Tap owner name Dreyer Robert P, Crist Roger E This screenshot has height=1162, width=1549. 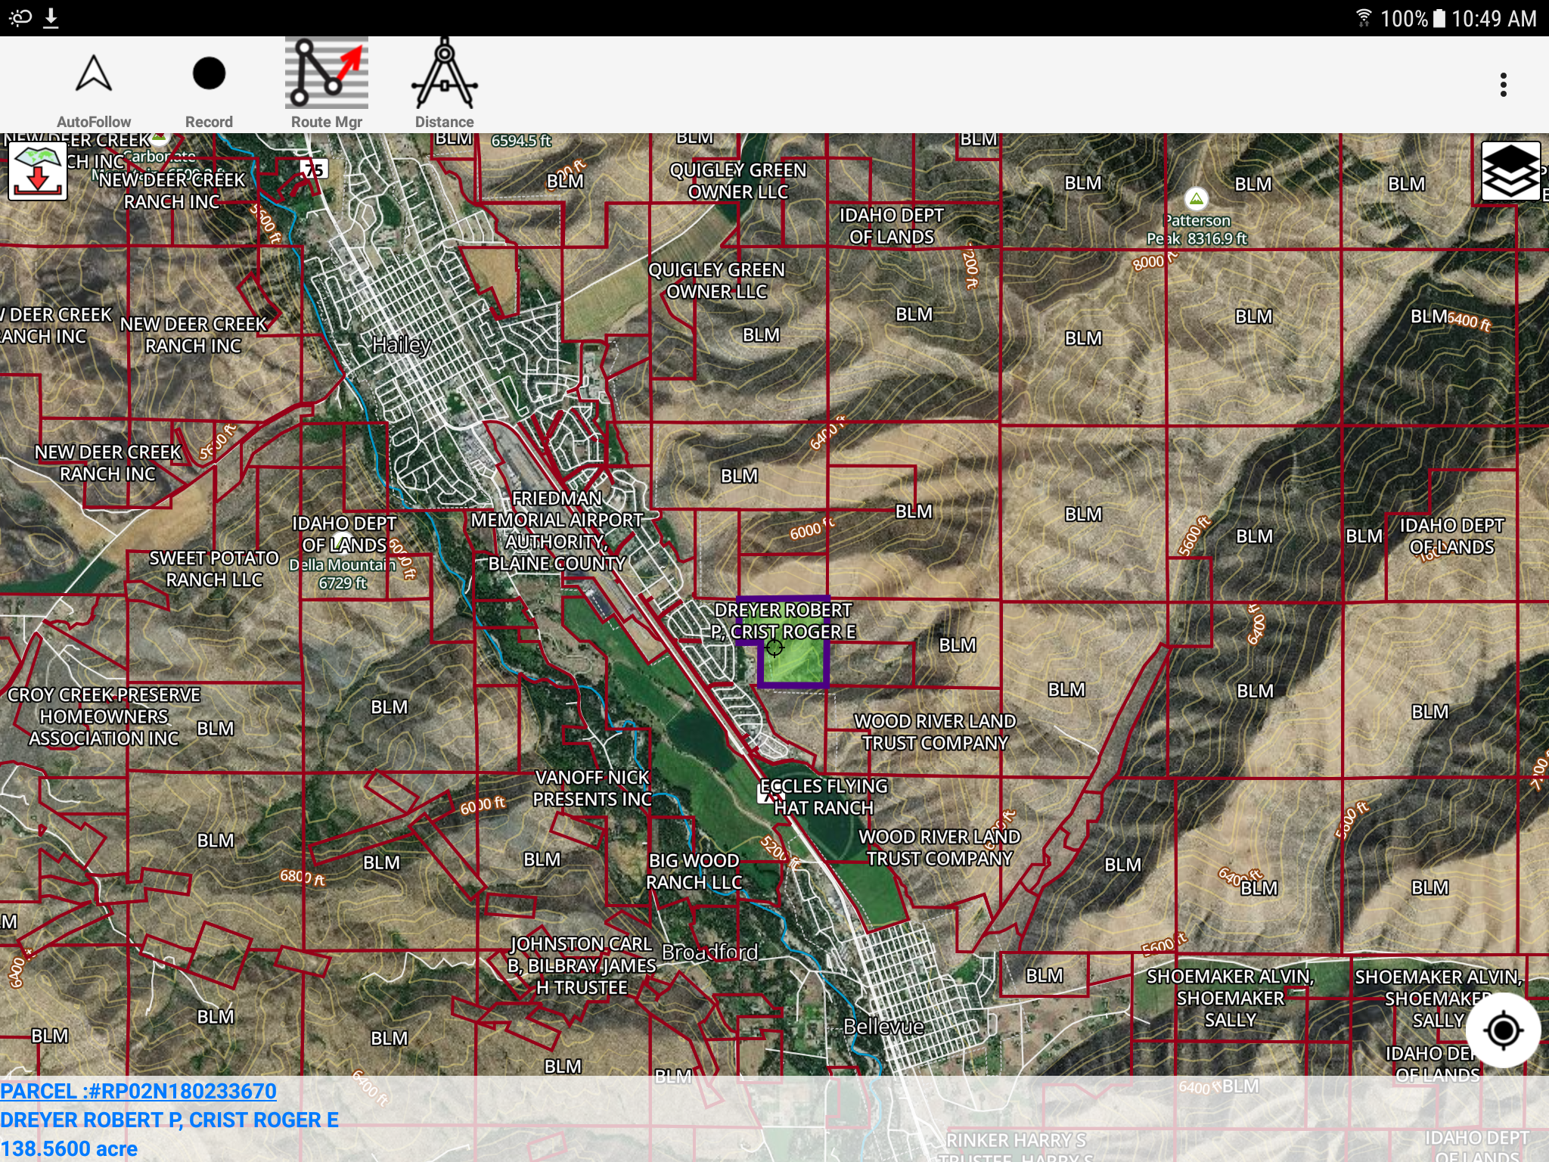(x=169, y=1120)
